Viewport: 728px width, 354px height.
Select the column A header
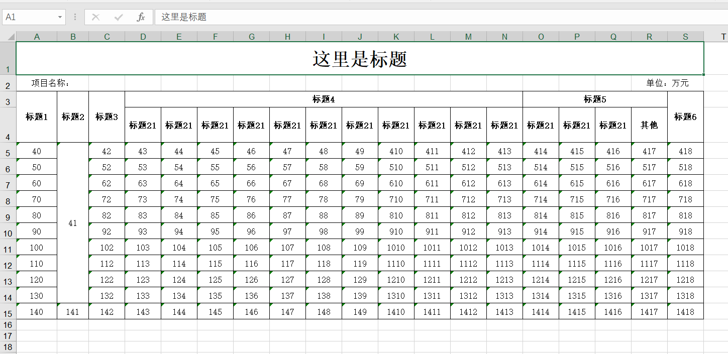click(x=37, y=37)
